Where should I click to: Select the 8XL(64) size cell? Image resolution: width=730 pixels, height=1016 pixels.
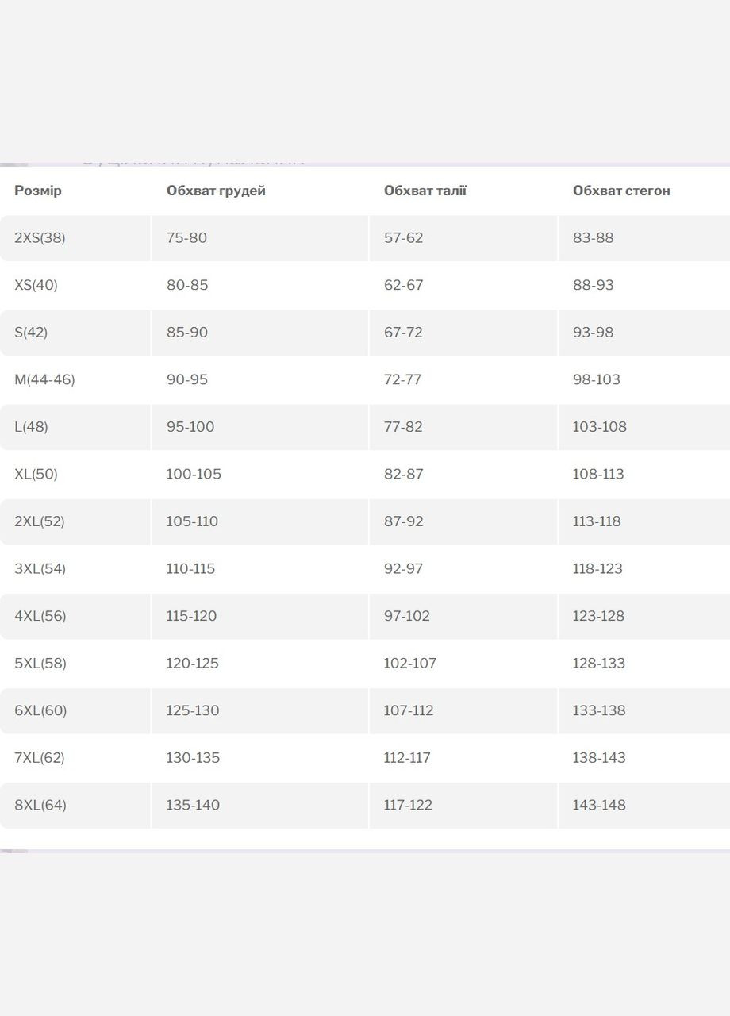(40, 805)
